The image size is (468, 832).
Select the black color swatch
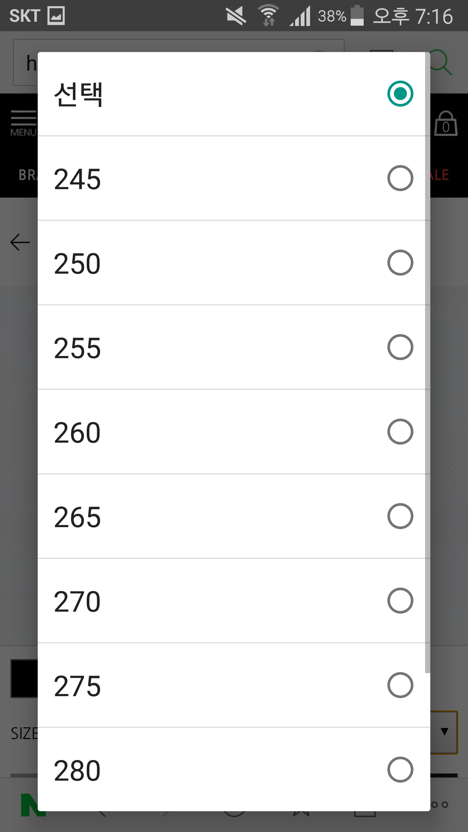[x=24, y=679]
